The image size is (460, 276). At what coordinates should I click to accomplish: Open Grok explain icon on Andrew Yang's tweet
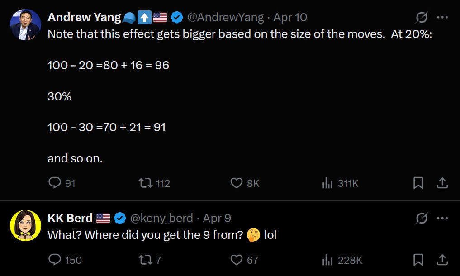click(422, 17)
